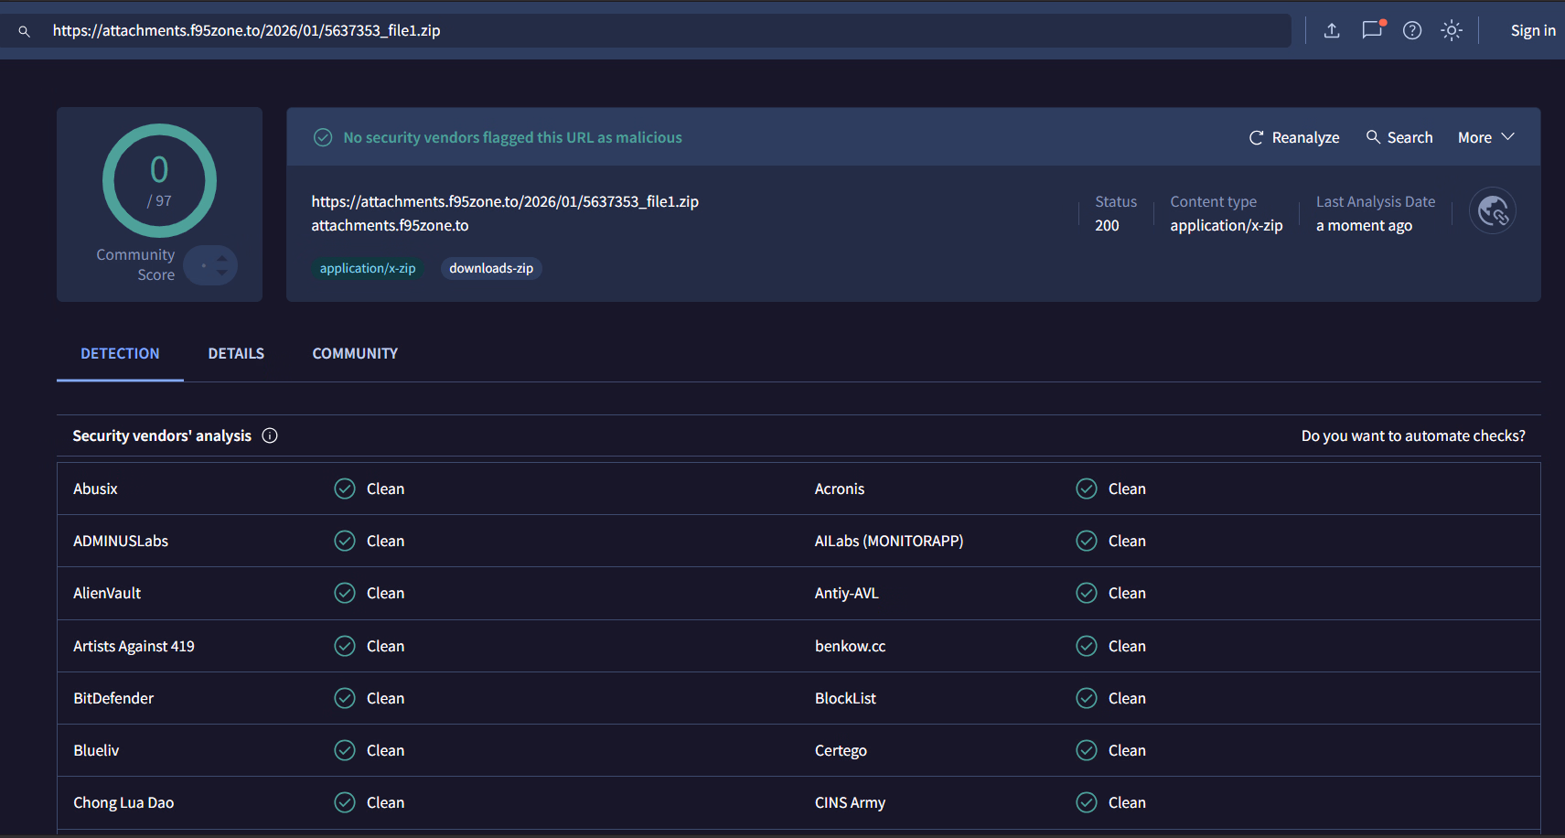
Task: Open the COMMUNITY tab
Action: [355, 353]
